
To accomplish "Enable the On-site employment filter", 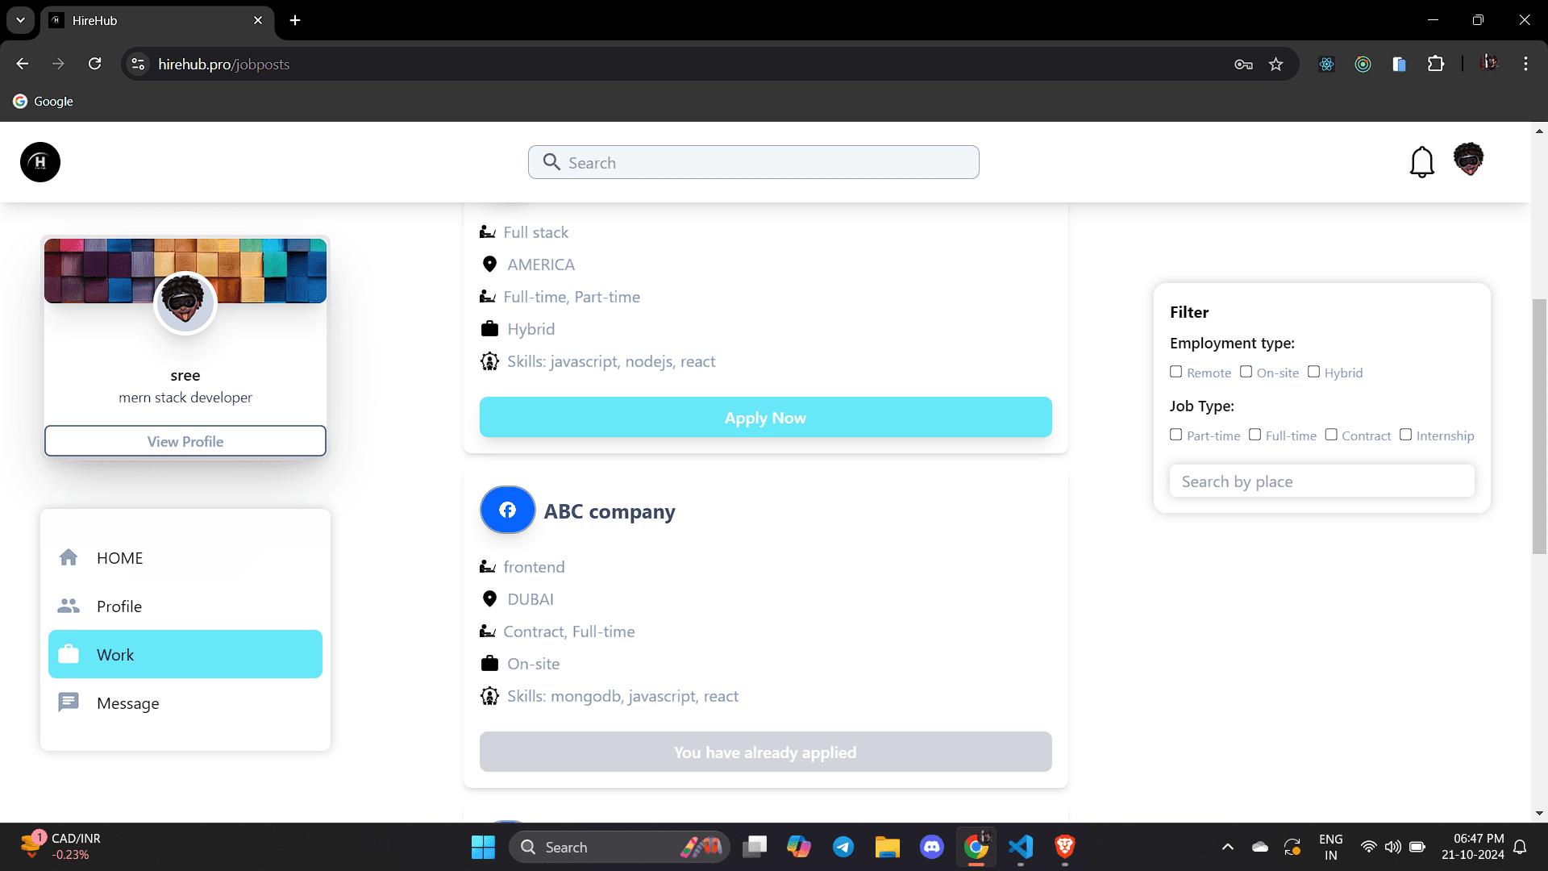I will 1246,372.
